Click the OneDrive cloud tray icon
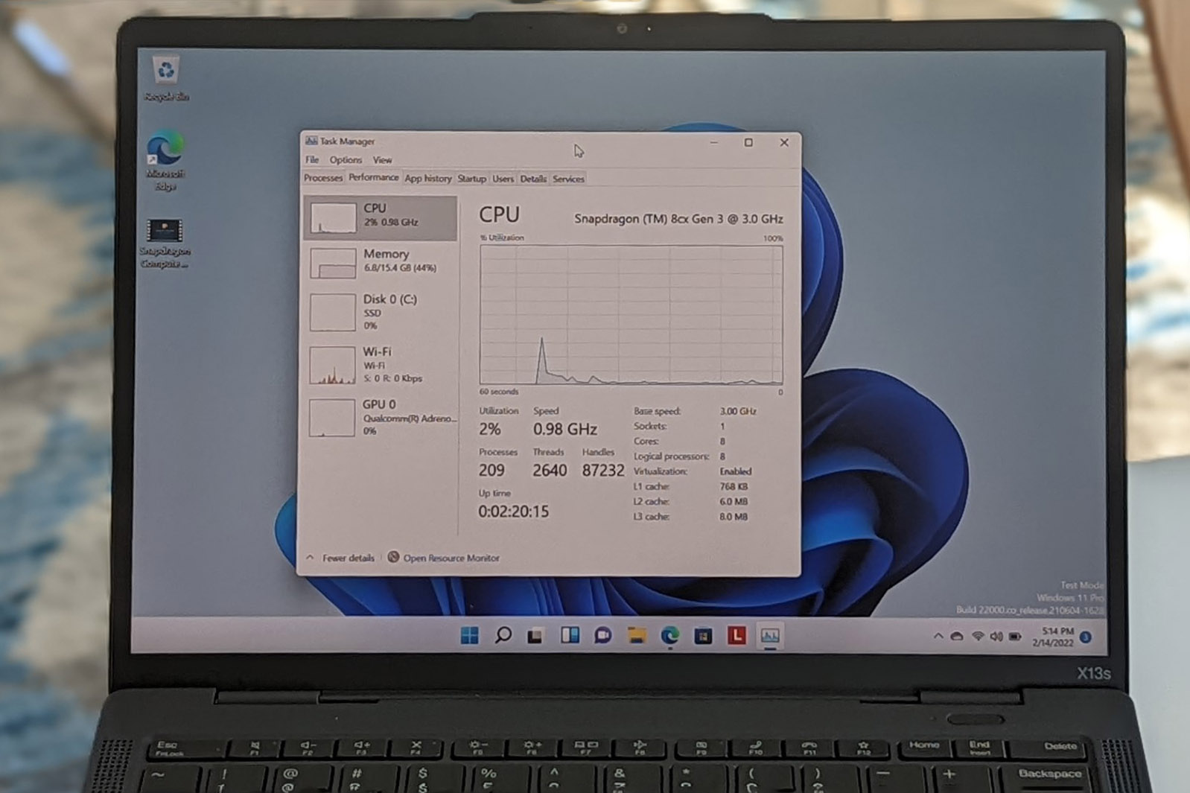 click(x=957, y=637)
